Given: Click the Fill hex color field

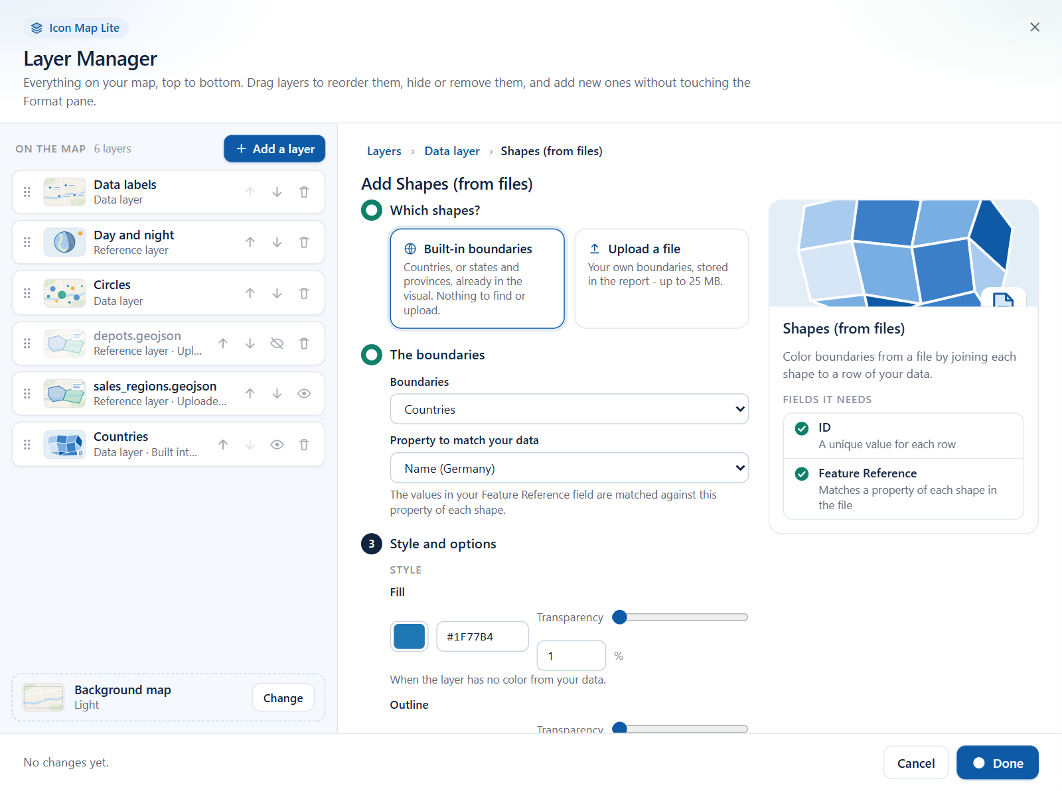Looking at the screenshot, I should pyautogui.click(x=483, y=637).
